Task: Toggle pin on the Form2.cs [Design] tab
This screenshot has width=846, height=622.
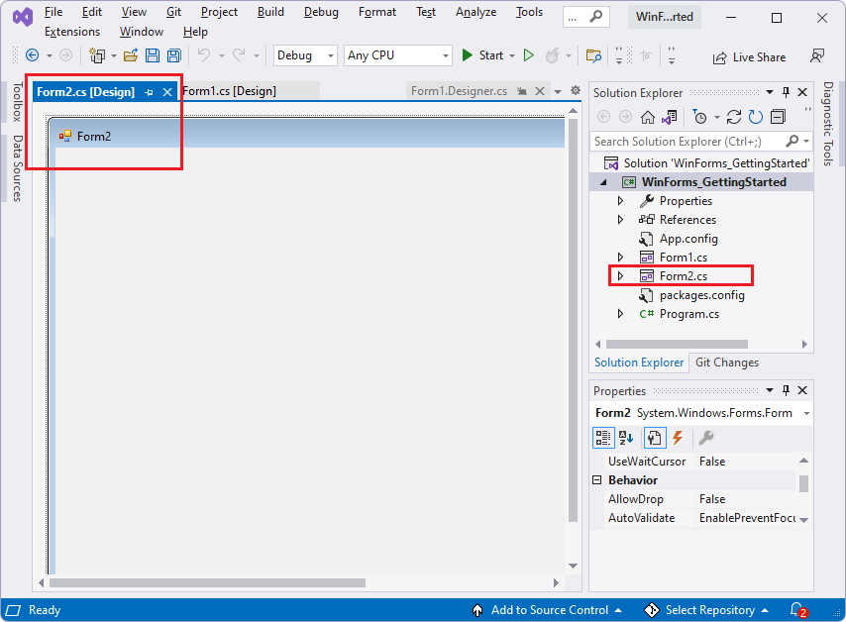Action: coord(147,91)
